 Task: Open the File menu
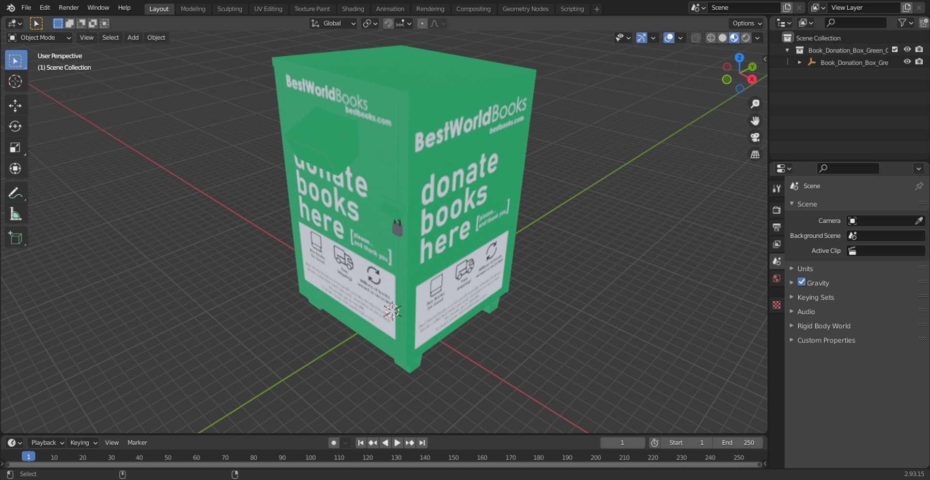point(26,8)
